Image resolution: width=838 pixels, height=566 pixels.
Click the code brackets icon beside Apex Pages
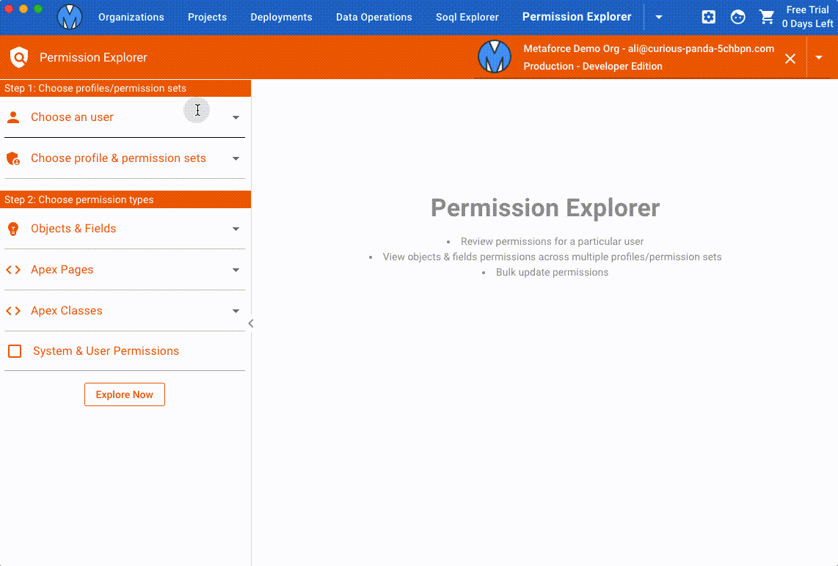click(13, 270)
